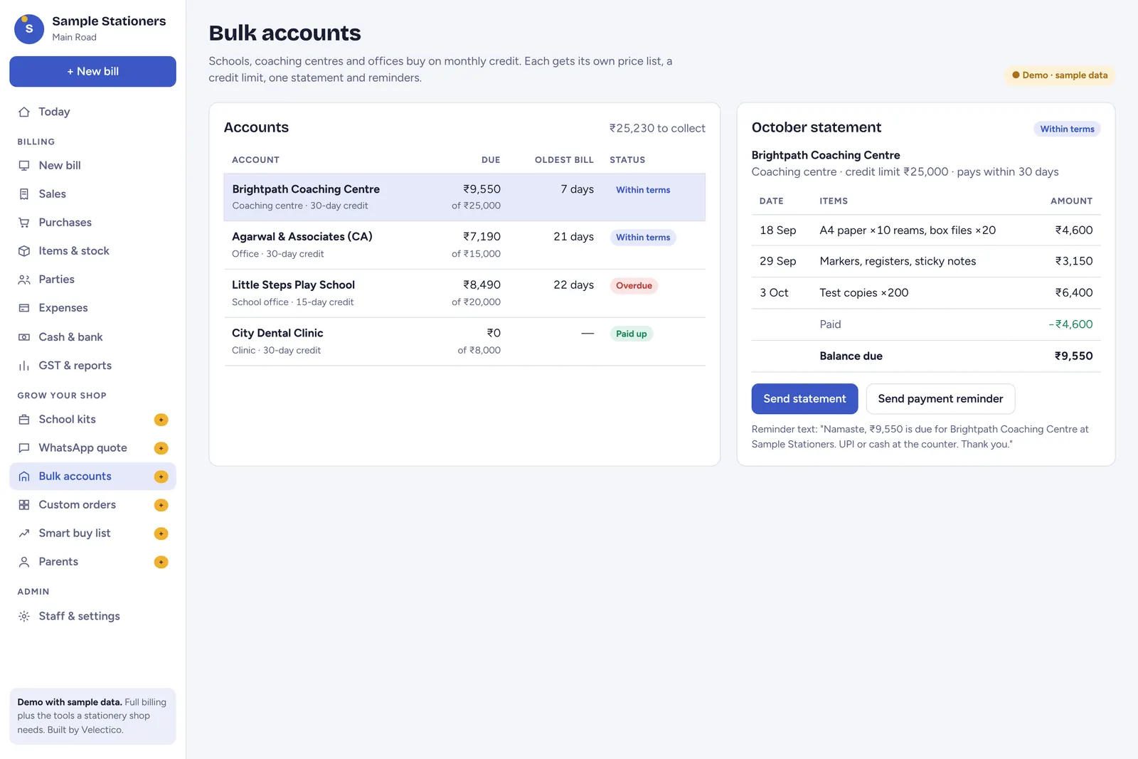Click the Expenses card icon

[24, 308]
